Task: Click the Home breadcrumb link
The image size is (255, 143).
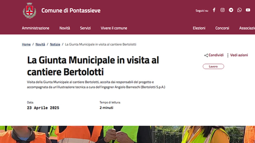Action: point(26,44)
